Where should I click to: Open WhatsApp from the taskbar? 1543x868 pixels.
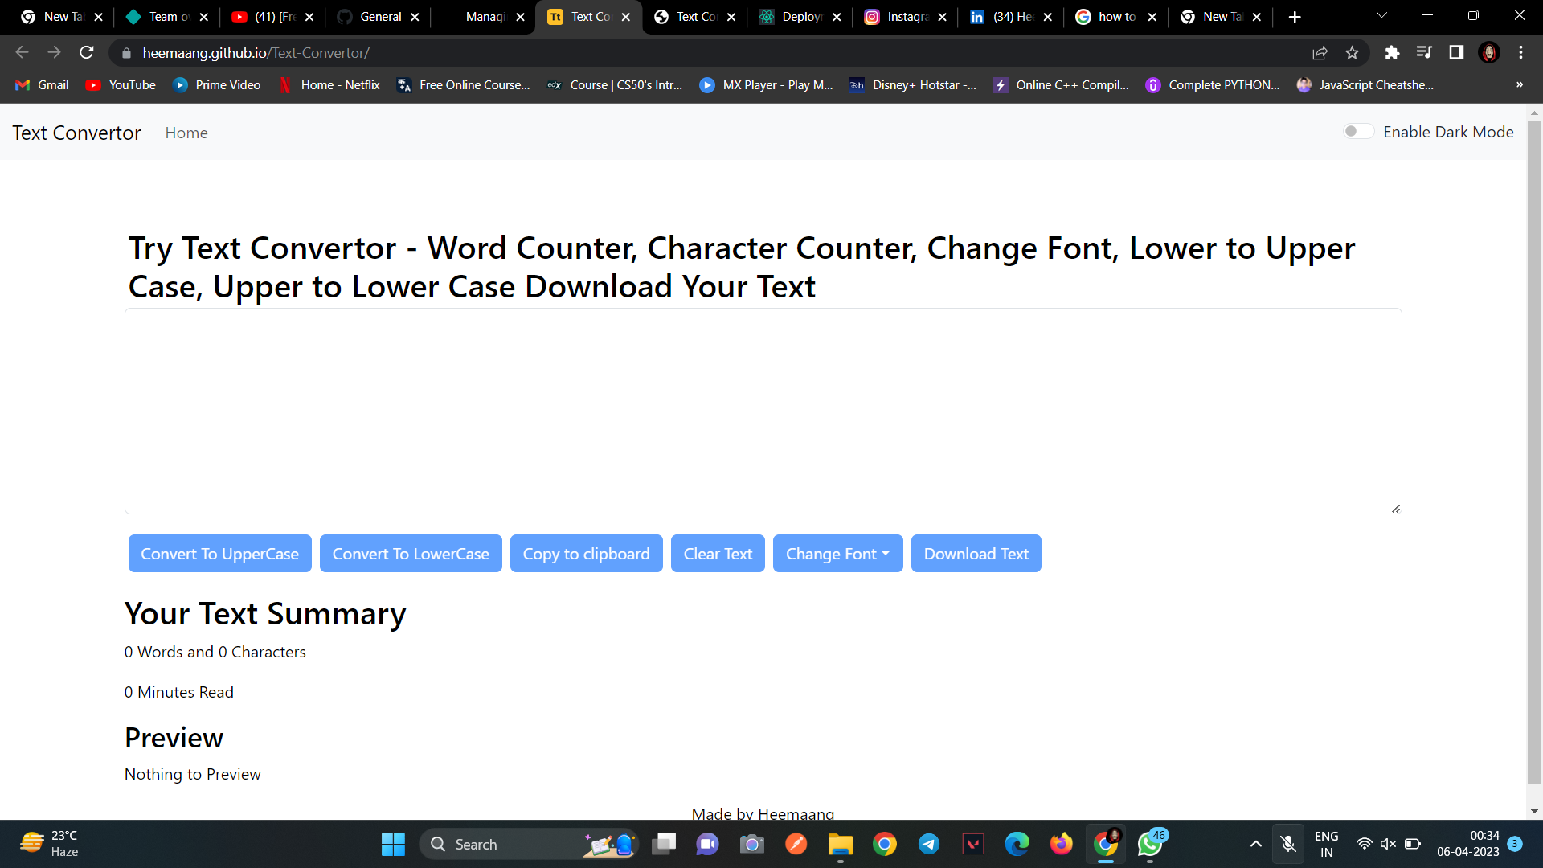1150,844
